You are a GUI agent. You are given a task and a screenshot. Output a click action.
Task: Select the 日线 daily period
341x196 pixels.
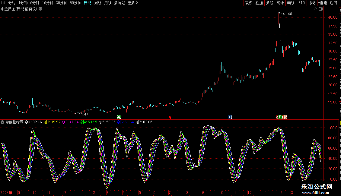point(88,3)
